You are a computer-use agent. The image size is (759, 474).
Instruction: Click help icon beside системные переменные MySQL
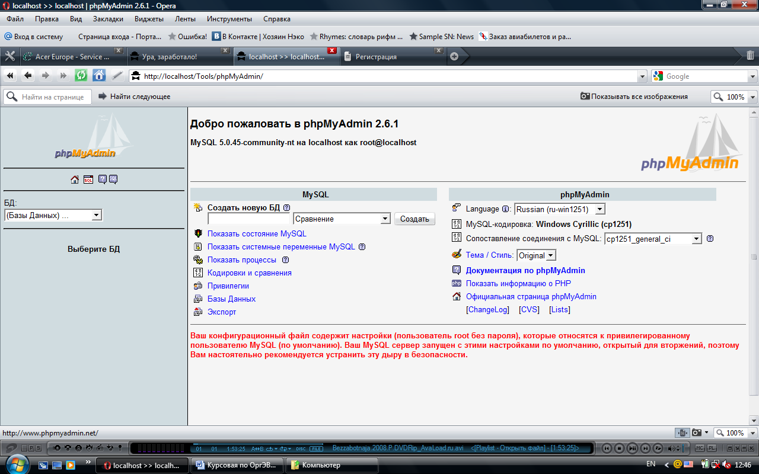(362, 247)
